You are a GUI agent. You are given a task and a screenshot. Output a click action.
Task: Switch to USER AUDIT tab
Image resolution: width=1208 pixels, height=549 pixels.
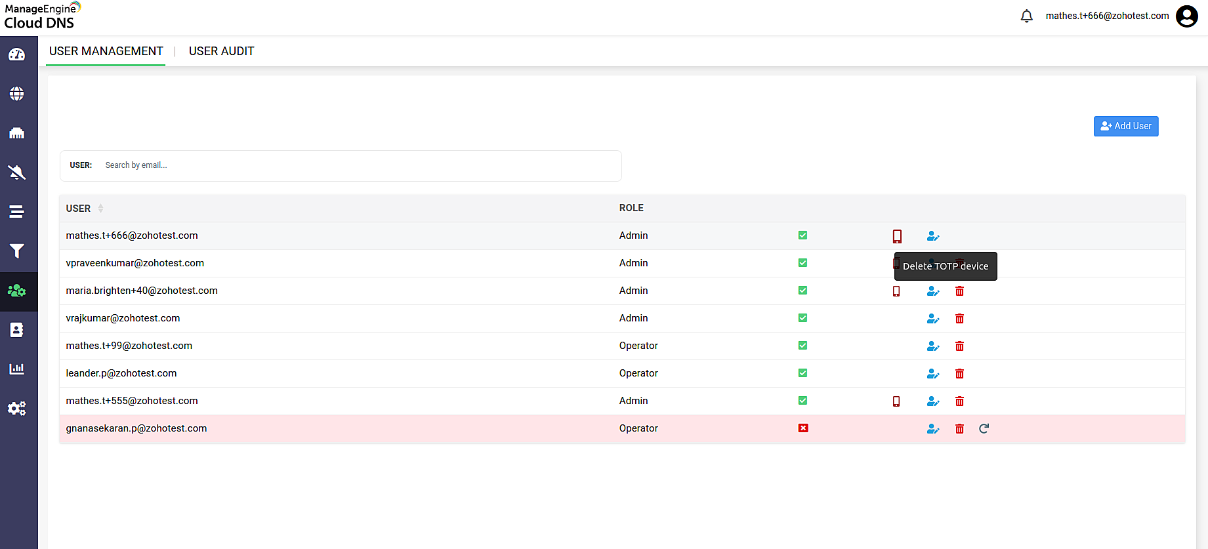coord(221,51)
